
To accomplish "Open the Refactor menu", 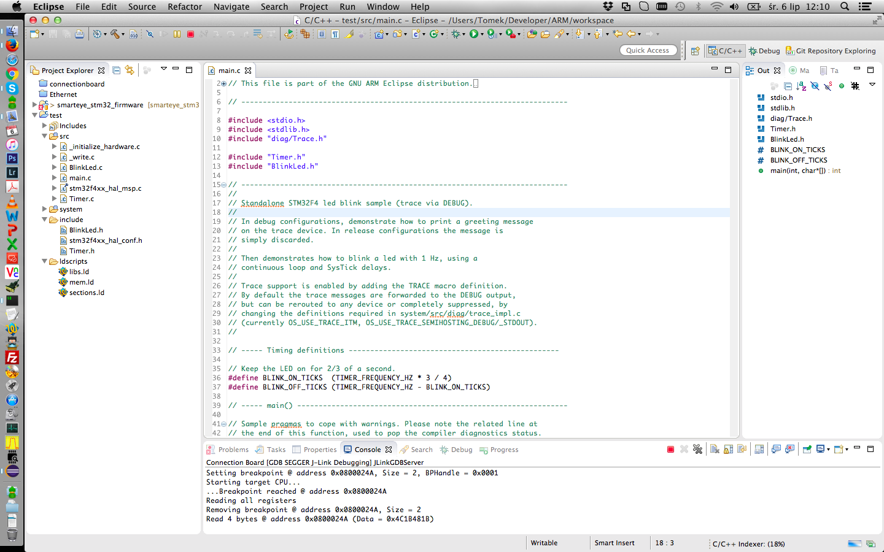I will pyautogui.click(x=185, y=7).
